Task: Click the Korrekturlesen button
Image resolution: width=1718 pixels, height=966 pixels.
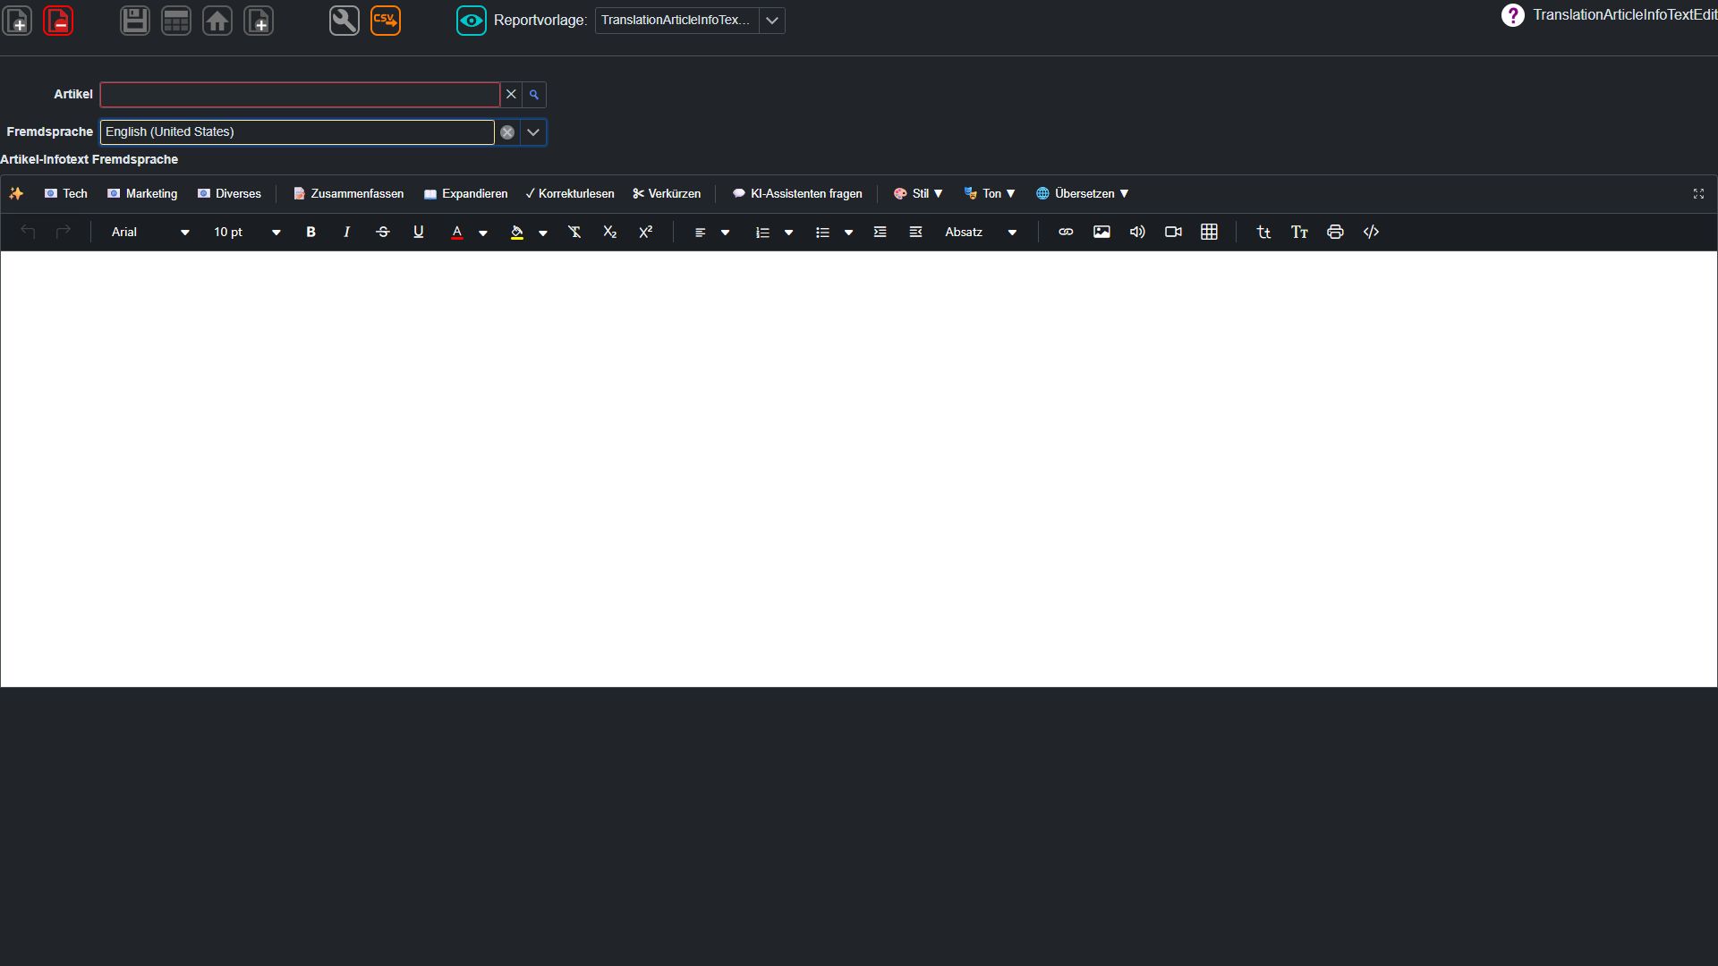Action: [x=570, y=193]
